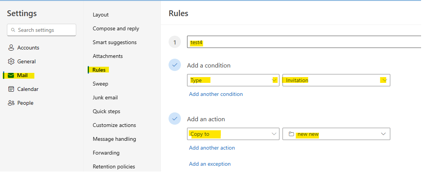
Task: Click the Add another condition link
Action: [x=216, y=94]
